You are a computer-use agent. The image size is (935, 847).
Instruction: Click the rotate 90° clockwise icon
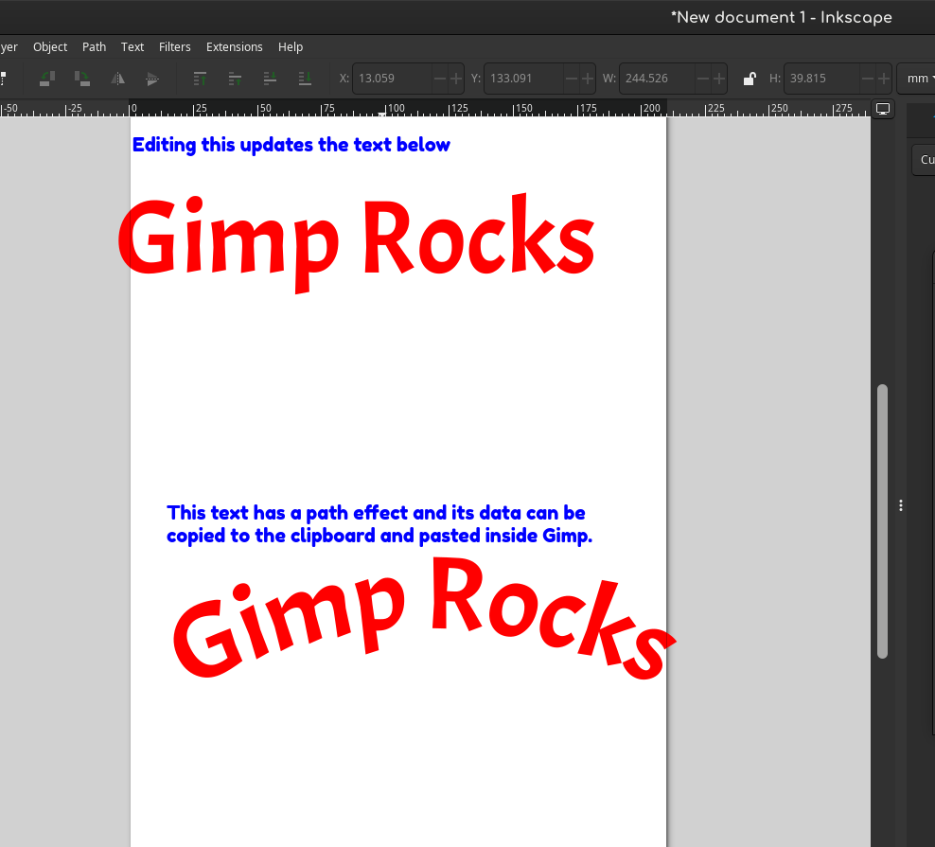point(82,79)
